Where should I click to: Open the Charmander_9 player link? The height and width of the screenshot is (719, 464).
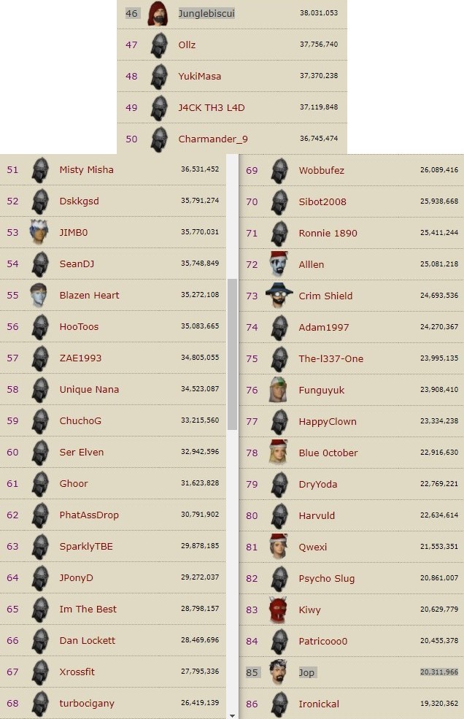pos(213,139)
